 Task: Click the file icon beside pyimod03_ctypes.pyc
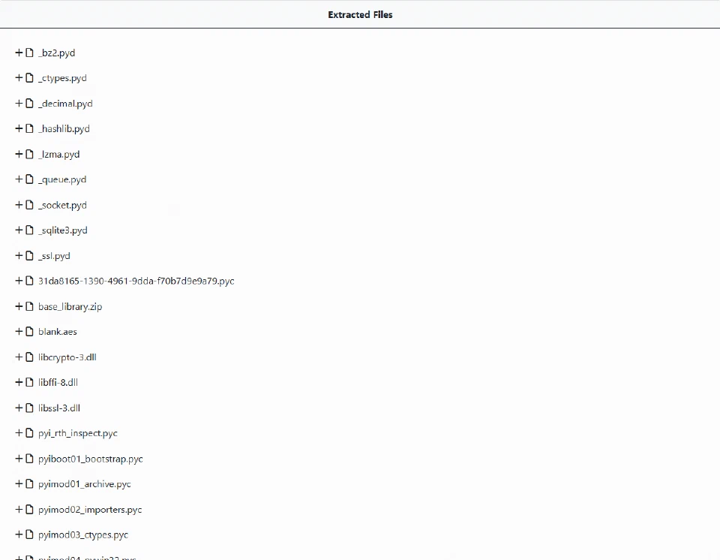point(30,534)
